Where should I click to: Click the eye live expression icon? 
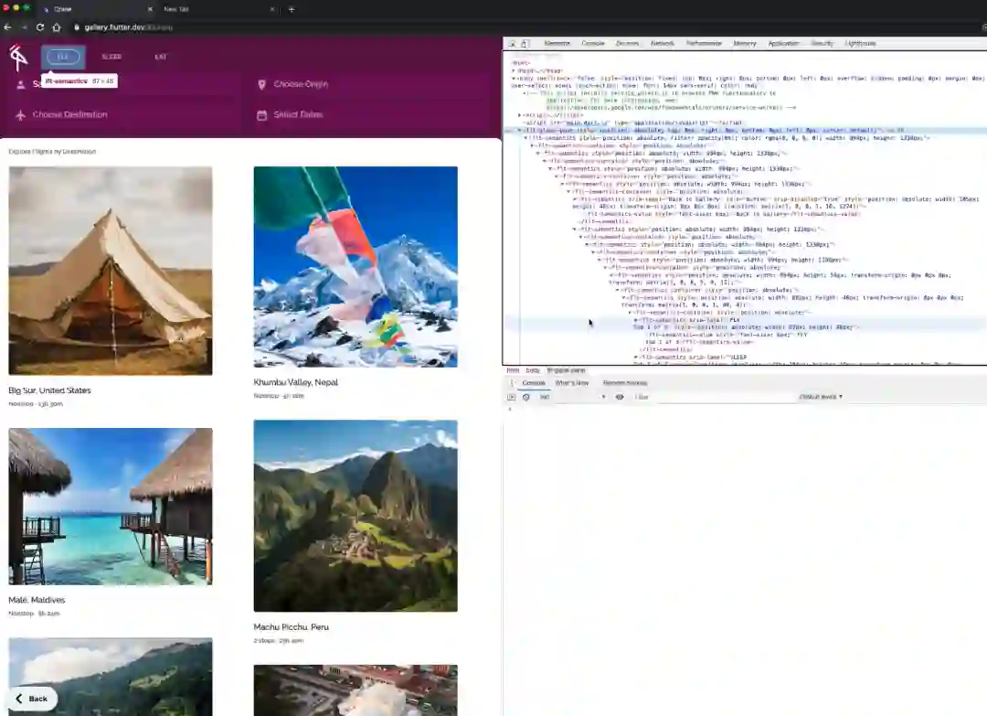620,397
